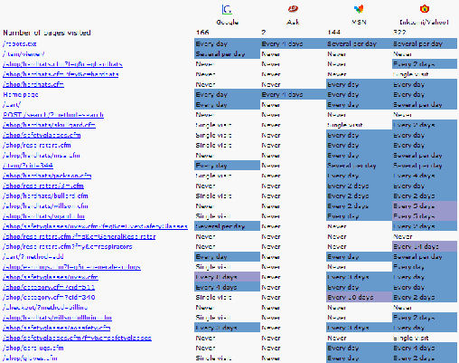
Task: Open the /cart/ link
Action: point(12,105)
